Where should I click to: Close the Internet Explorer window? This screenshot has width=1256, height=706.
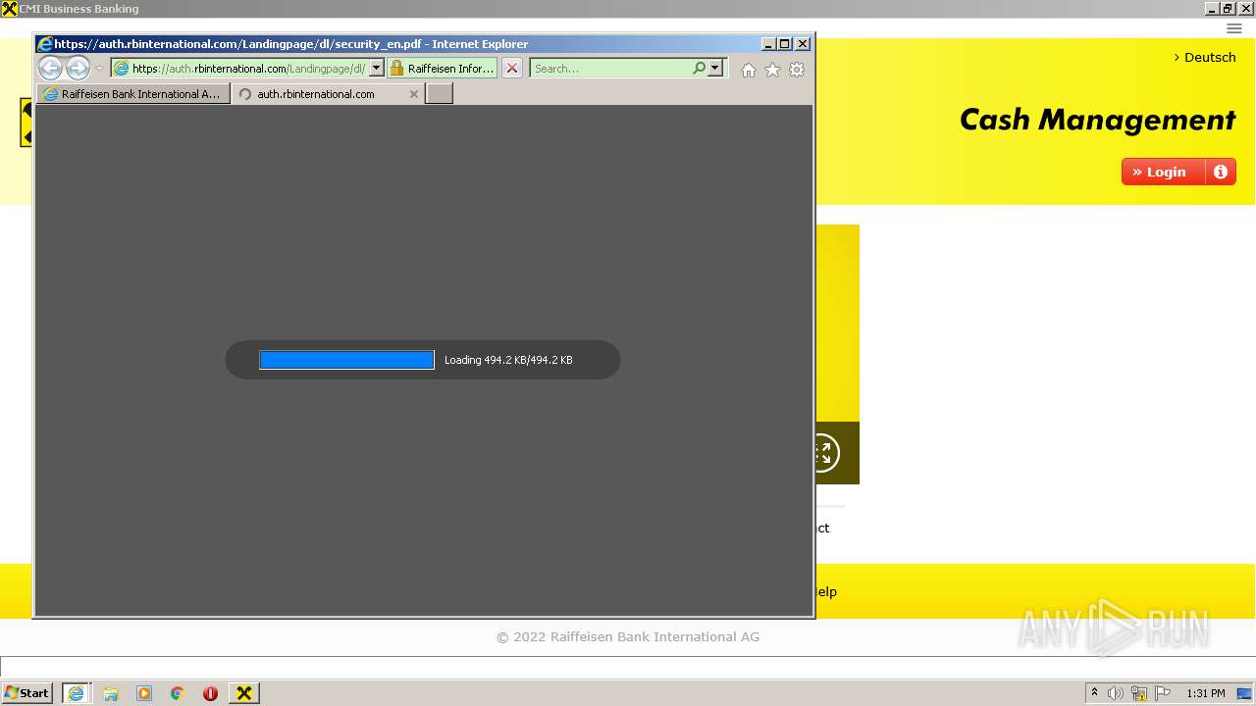pos(803,44)
